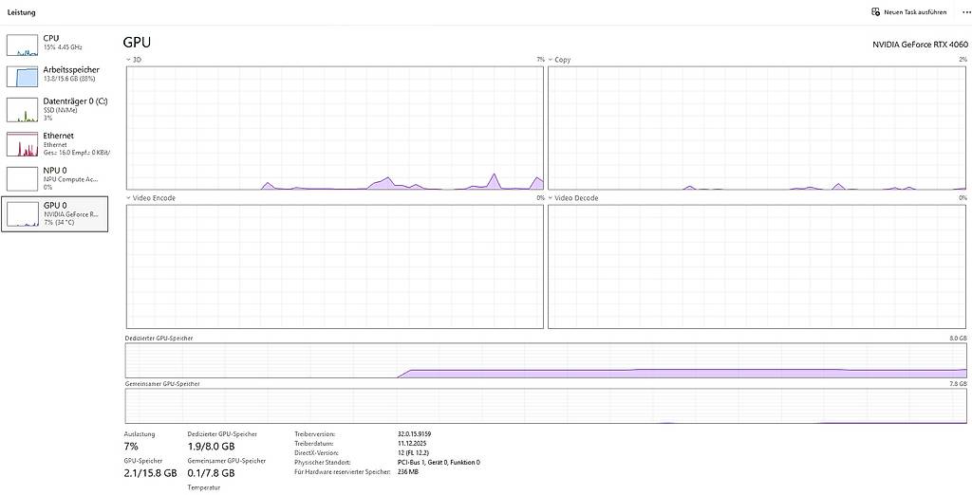Click the Neuen Task ausführen button
The image size is (972, 495).
(x=908, y=11)
